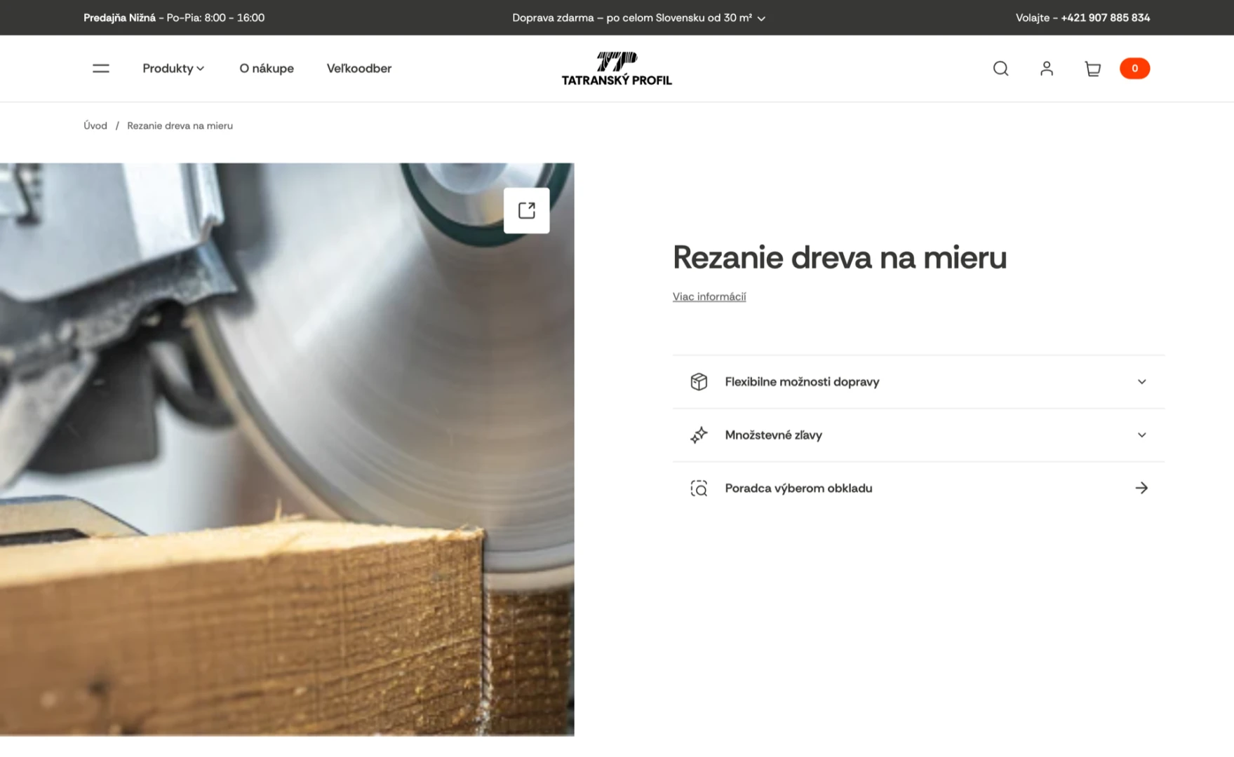Click the delivery box icon
This screenshot has height=757, width=1234.
pyautogui.click(x=699, y=382)
